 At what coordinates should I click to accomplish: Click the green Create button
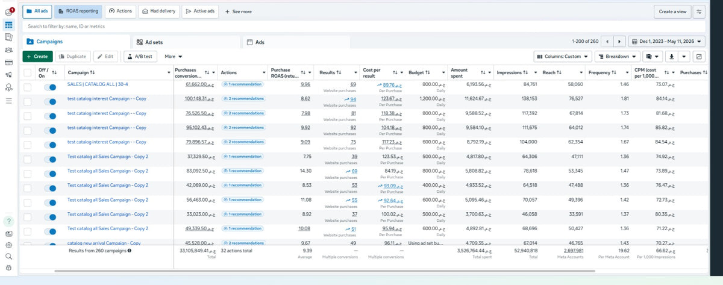37,56
